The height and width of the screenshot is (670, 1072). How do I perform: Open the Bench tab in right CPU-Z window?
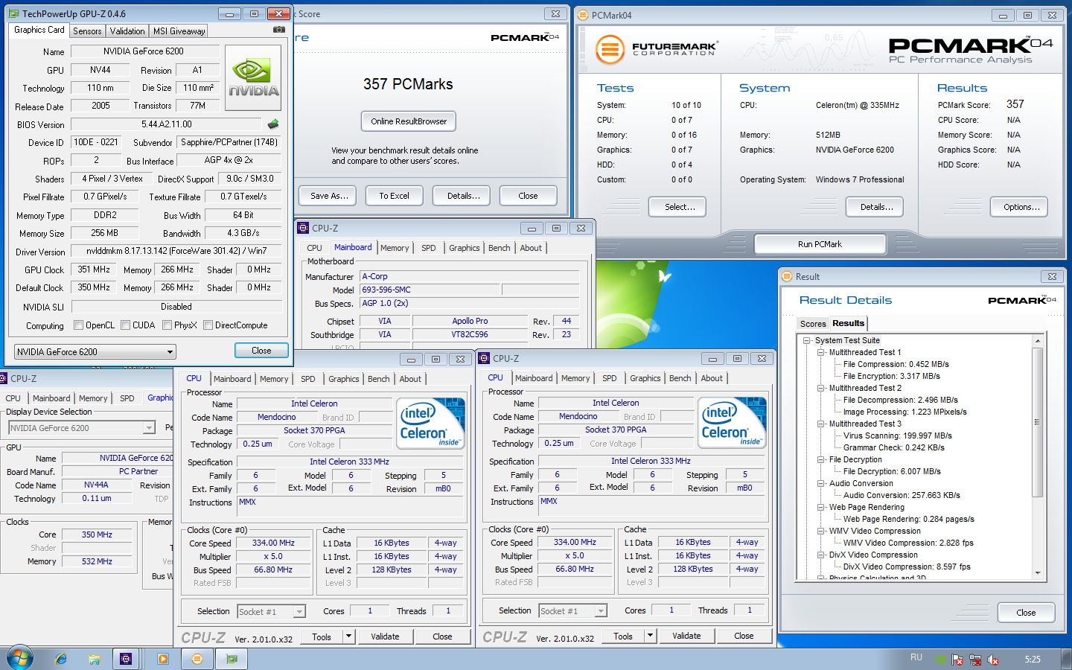click(680, 378)
